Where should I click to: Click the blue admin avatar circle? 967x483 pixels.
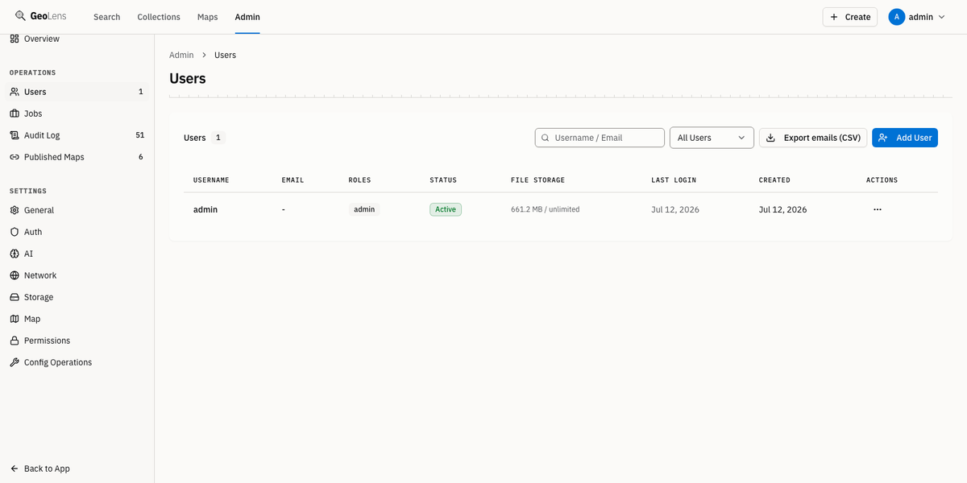[x=897, y=17]
